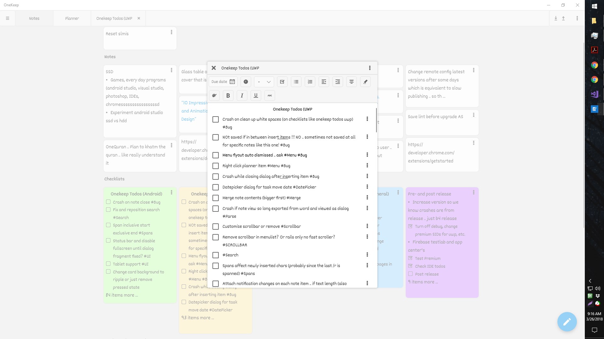Open the app header overflow menu

[577, 18]
